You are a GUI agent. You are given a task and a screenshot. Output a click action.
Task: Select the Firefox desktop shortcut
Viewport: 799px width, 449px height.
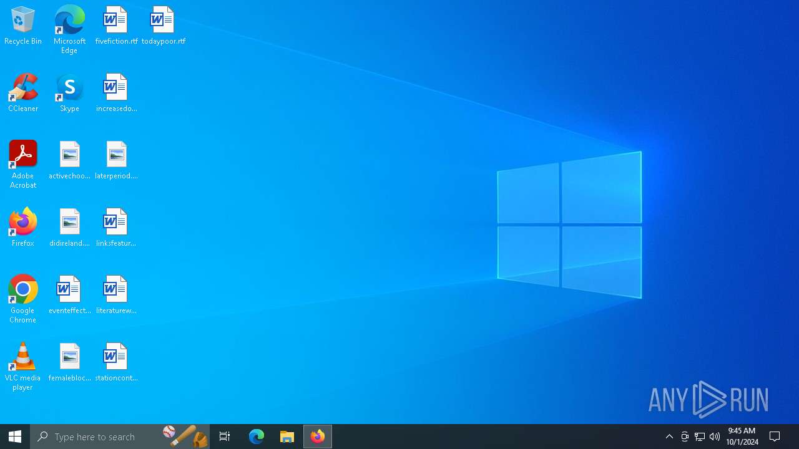(23, 228)
